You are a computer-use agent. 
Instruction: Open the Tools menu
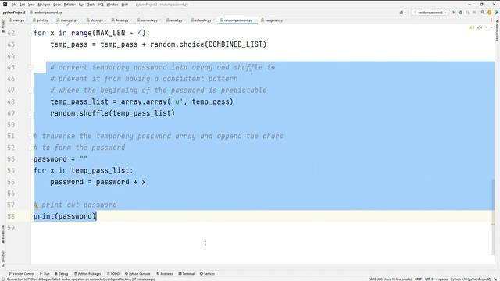(91, 5)
